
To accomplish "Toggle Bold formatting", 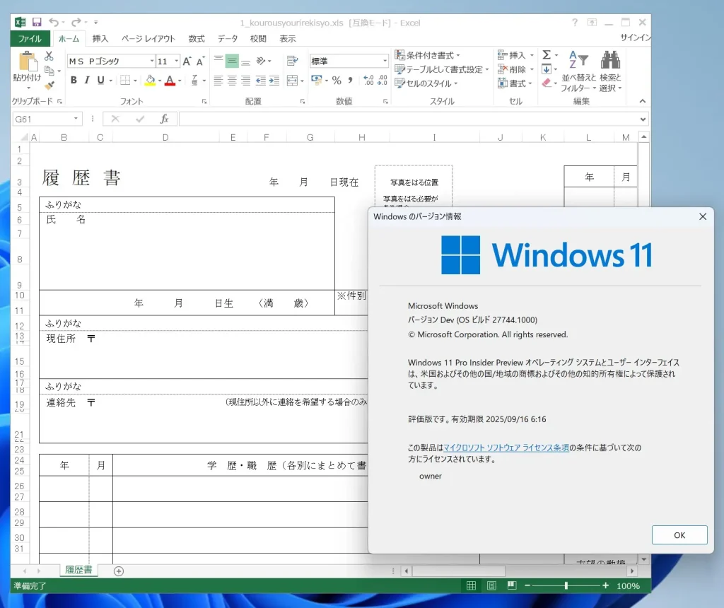I will [x=74, y=81].
